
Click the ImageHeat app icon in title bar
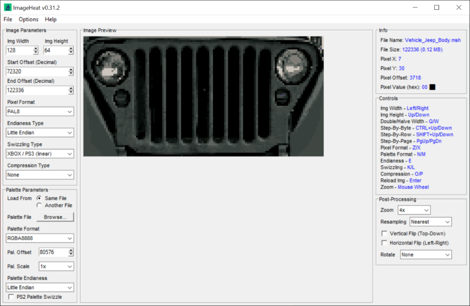coord(8,7)
